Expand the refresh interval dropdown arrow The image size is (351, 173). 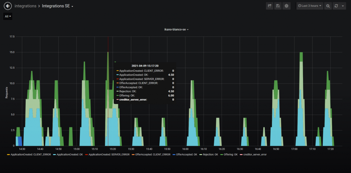coord(343,6)
